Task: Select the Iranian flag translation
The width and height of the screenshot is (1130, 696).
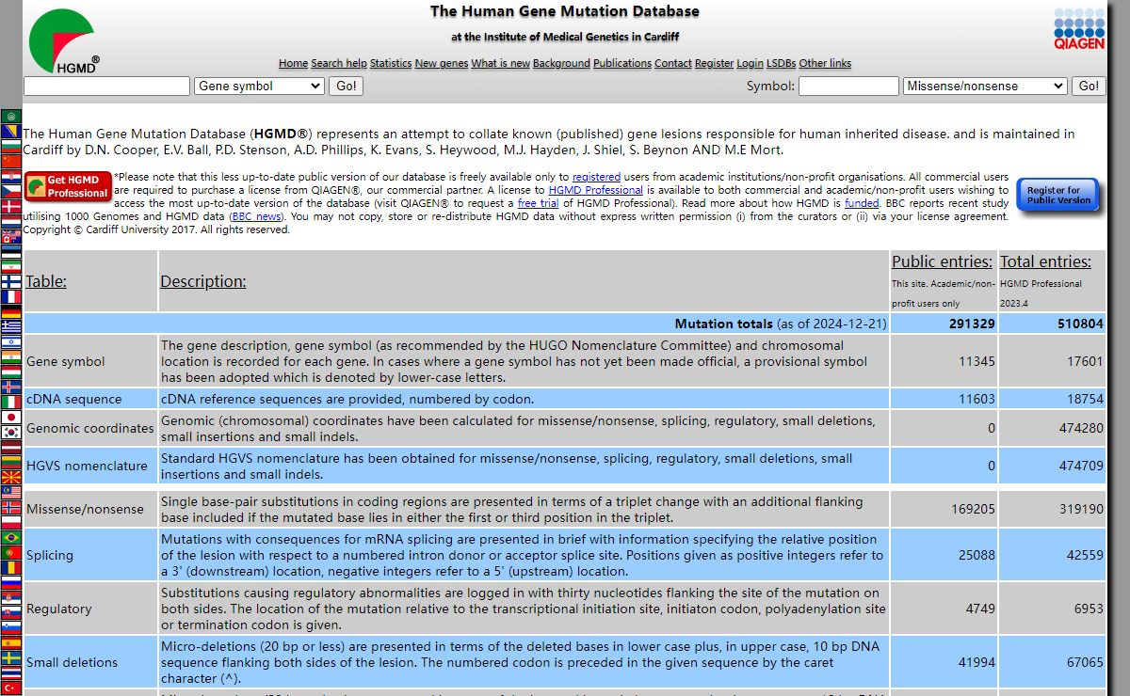Action: tap(11, 267)
